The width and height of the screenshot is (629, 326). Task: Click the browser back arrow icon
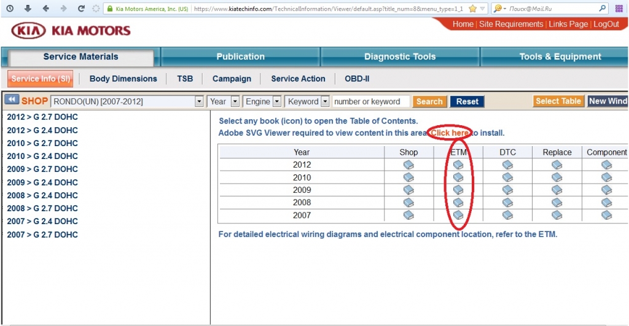click(45, 9)
